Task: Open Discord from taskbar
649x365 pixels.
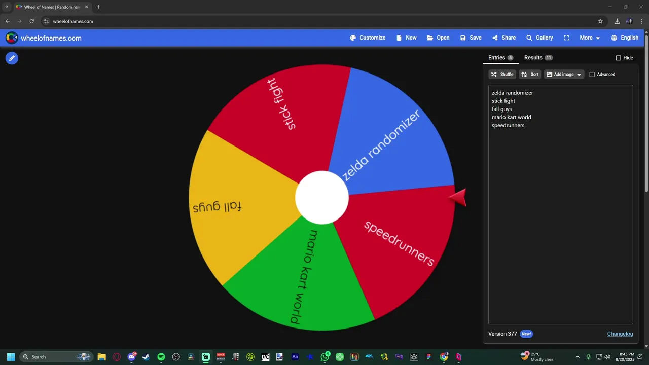Action: pyautogui.click(x=132, y=357)
